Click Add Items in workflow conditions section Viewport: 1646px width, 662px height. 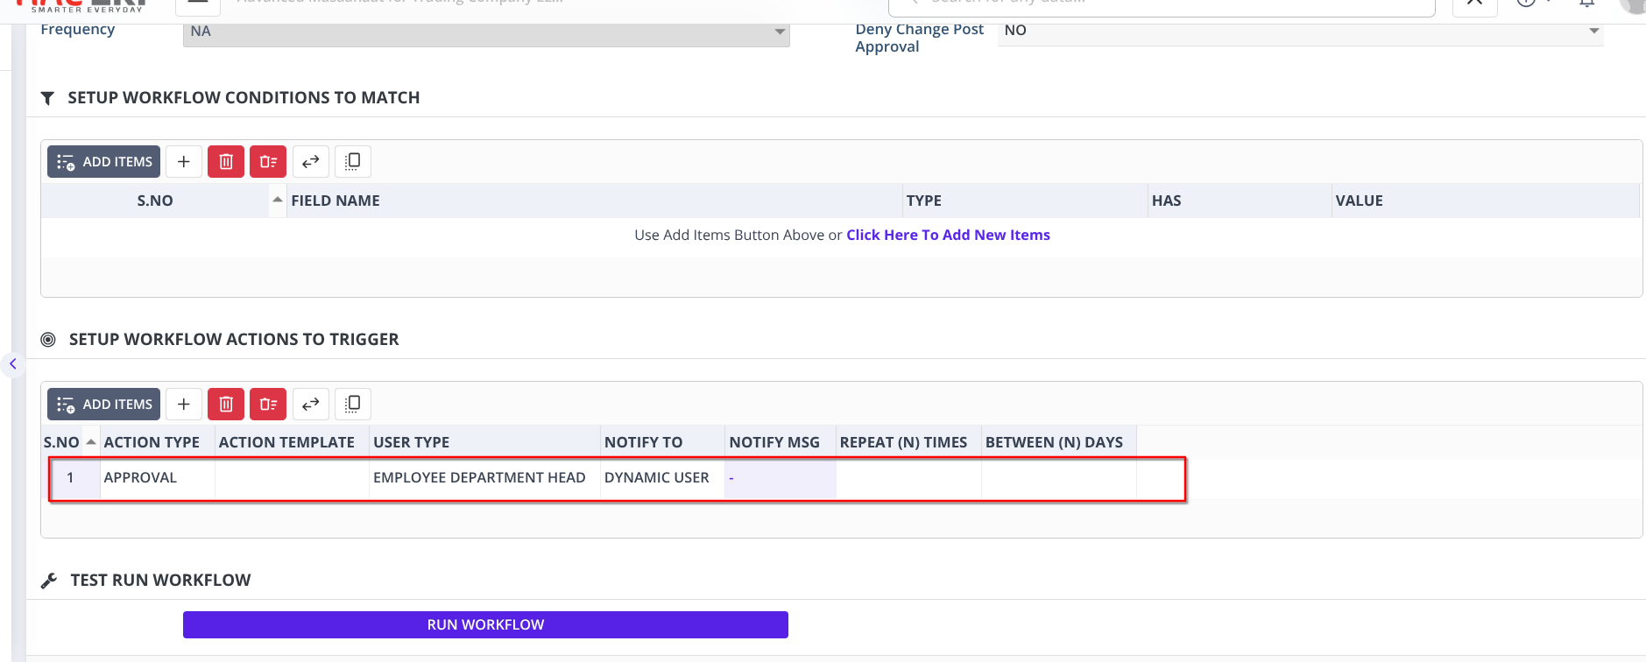(103, 162)
